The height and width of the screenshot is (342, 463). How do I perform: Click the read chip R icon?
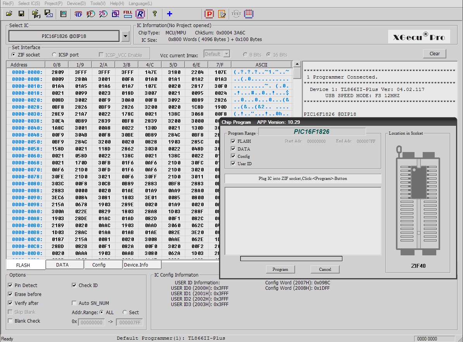coord(140,14)
